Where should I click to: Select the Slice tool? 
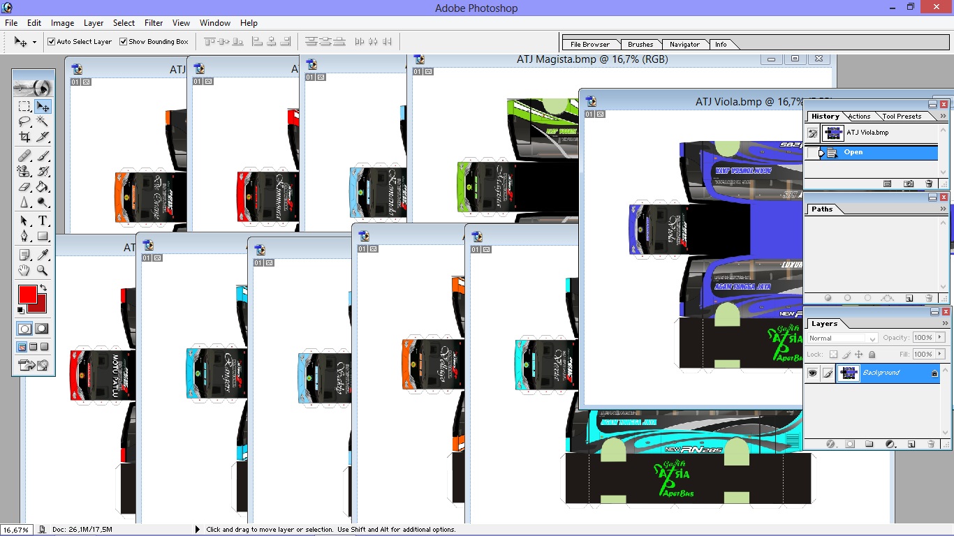point(43,137)
